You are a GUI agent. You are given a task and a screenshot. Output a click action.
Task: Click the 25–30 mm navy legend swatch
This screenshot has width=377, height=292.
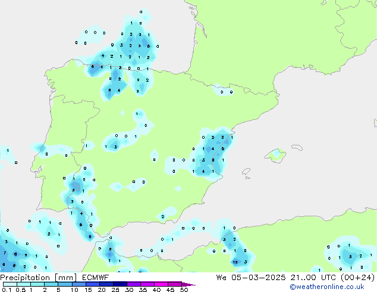120,284
